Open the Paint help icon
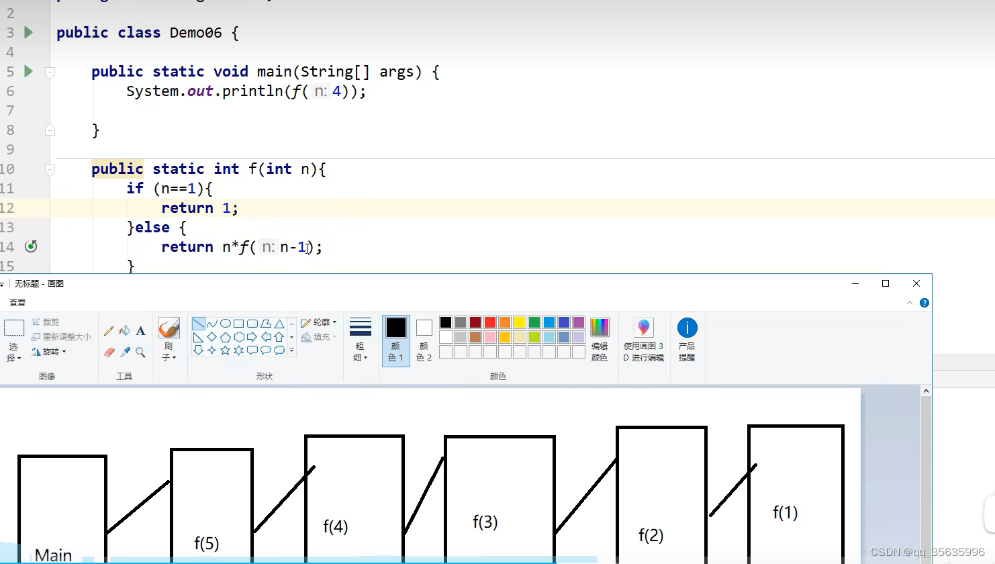 (x=925, y=303)
